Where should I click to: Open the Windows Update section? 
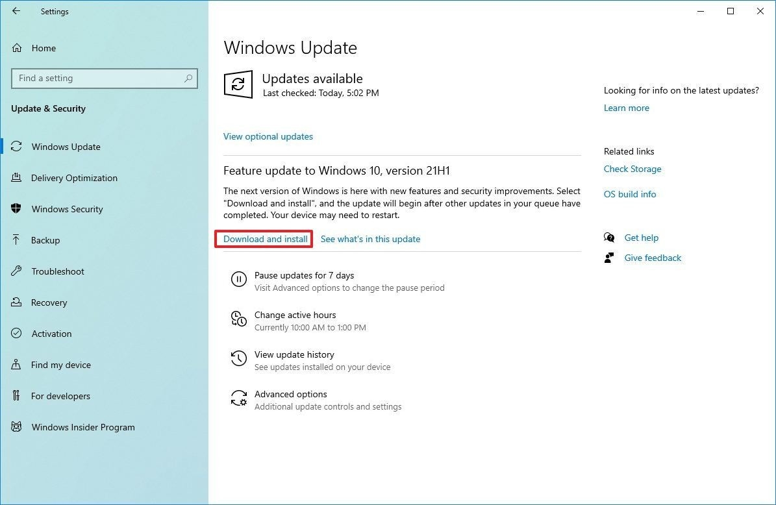pos(66,147)
